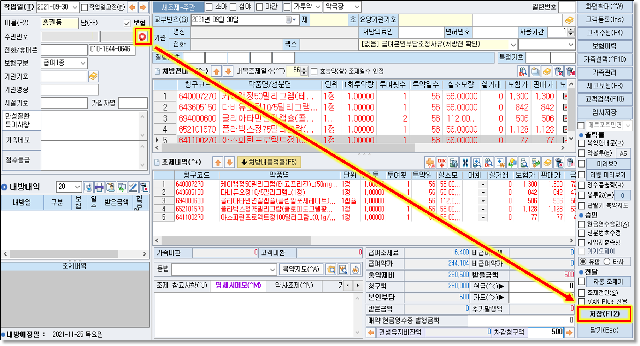The height and width of the screenshot is (346, 640).
Task: Move row up with 처방전내역 orange up arrow
Action: click(216, 71)
